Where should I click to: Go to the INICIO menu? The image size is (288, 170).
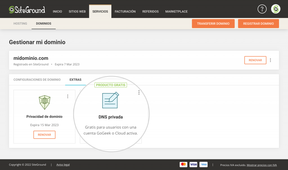(57, 12)
